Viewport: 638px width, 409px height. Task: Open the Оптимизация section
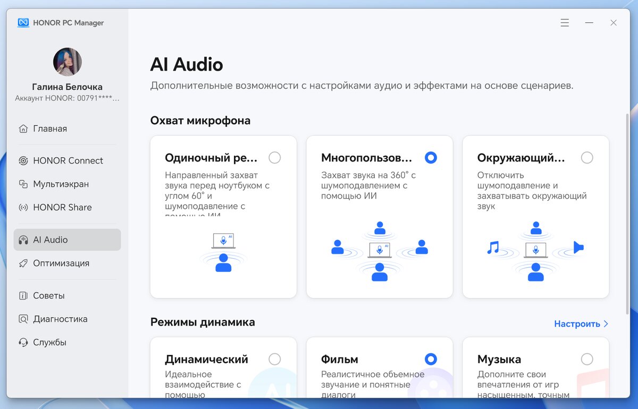[x=67, y=263]
